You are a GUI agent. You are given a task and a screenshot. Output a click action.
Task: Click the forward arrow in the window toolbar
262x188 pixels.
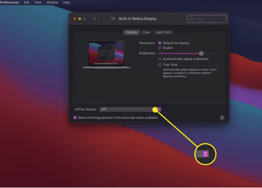coord(104,19)
